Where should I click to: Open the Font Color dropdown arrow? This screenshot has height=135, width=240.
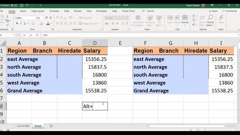pos(51,24)
